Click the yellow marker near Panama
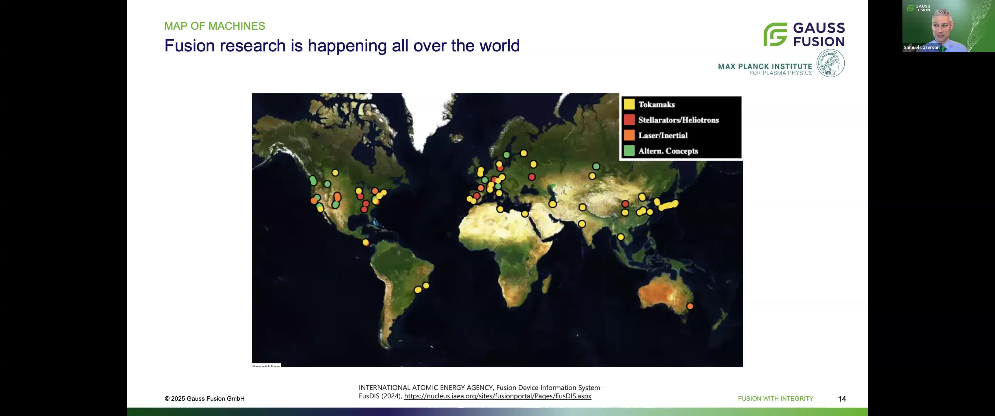This screenshot has width=995, height=416. (365, 242)
